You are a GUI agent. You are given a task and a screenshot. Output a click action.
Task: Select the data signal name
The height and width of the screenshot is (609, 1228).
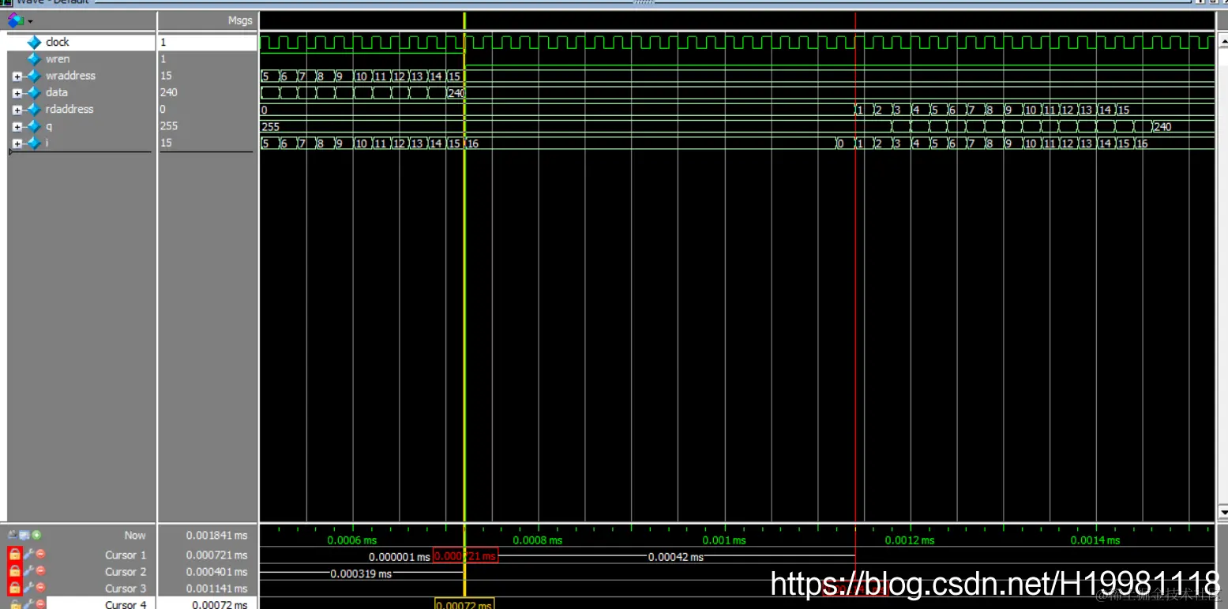[x=56, y=92]
